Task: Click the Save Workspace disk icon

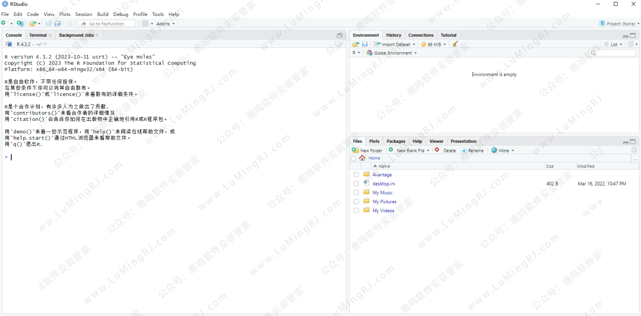Action: [364, 44]
